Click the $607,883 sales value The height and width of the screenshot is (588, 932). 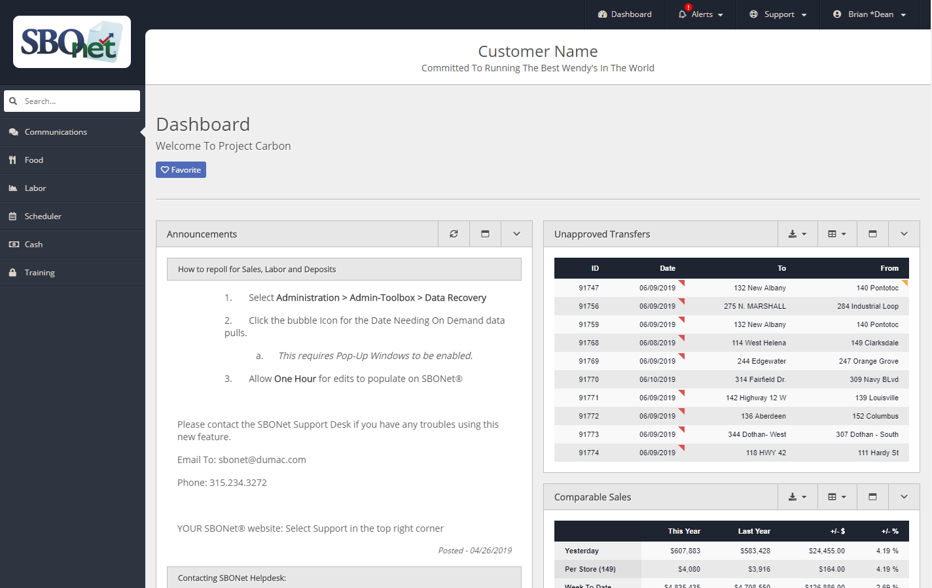point(685,551)
